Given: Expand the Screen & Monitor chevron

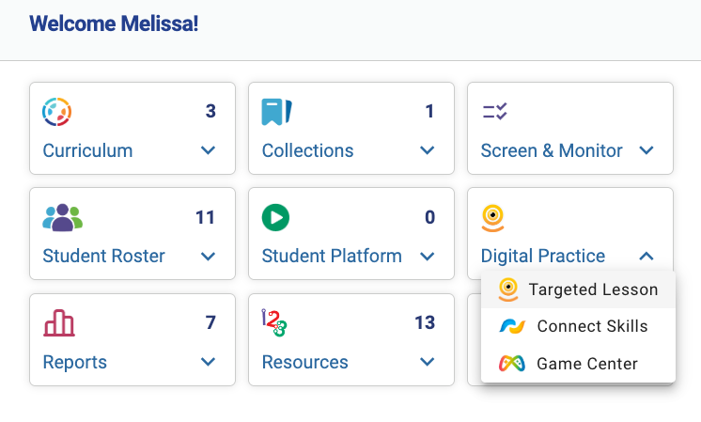Looking at the screenshot, I should point(646,150).
